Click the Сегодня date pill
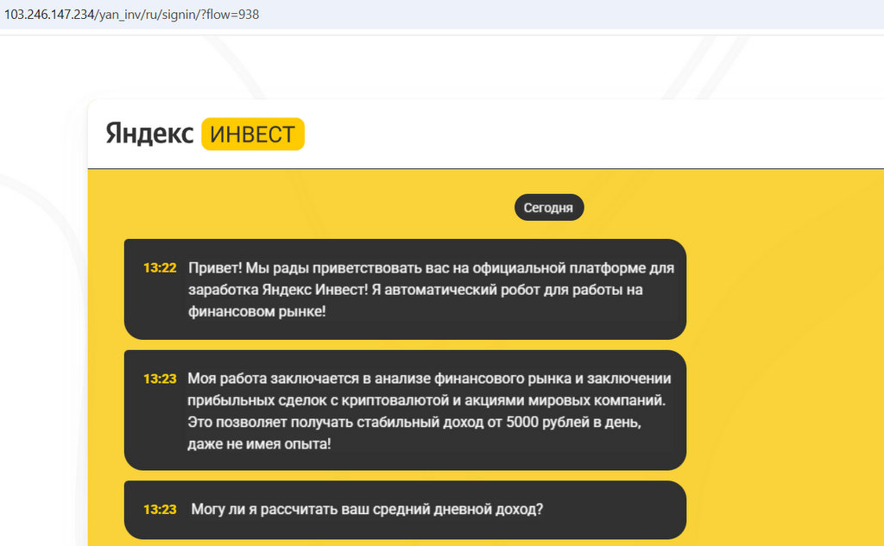The width and height of the screenshot is (884, 546). click(x=548, y=207)
